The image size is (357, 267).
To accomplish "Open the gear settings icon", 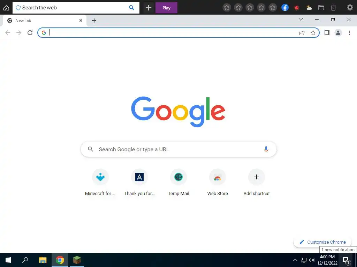I will (350, 8).
